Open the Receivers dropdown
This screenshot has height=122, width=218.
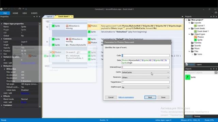145,78
